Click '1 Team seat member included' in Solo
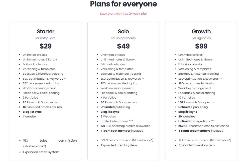The height and width of the screenshot is (166, 251). pos(122,131)
